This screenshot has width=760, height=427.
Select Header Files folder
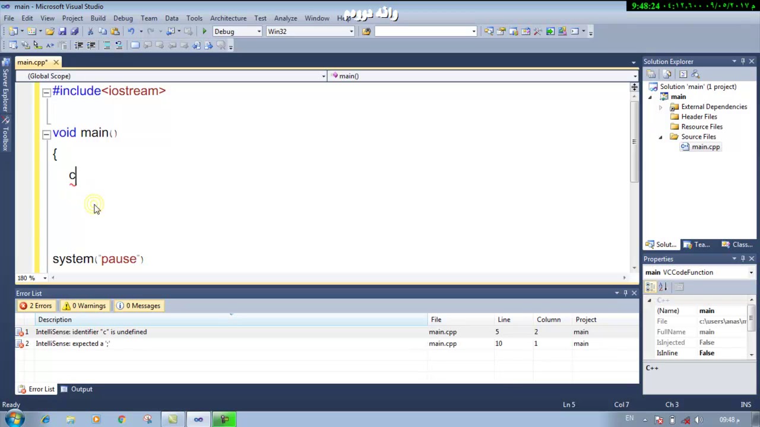tap(699, 117)
